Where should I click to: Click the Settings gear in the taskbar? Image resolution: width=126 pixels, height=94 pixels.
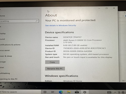[x=85, y=92]
